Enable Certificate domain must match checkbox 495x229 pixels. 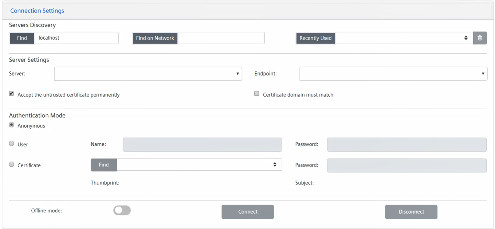[257, 94]
